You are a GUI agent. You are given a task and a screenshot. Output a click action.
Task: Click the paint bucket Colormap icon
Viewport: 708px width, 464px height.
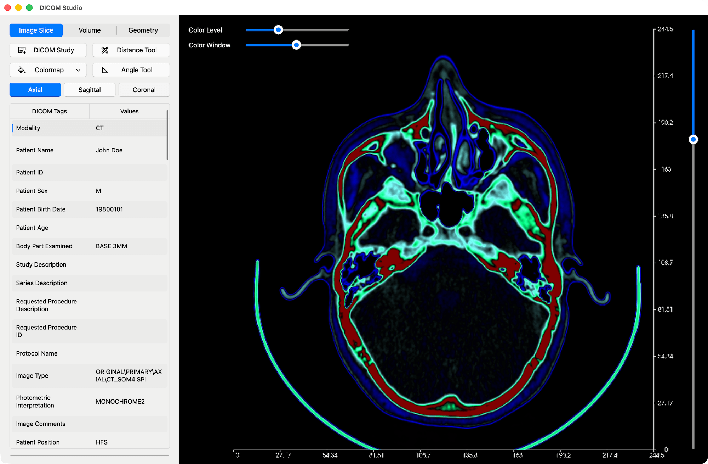coord(22,70)
